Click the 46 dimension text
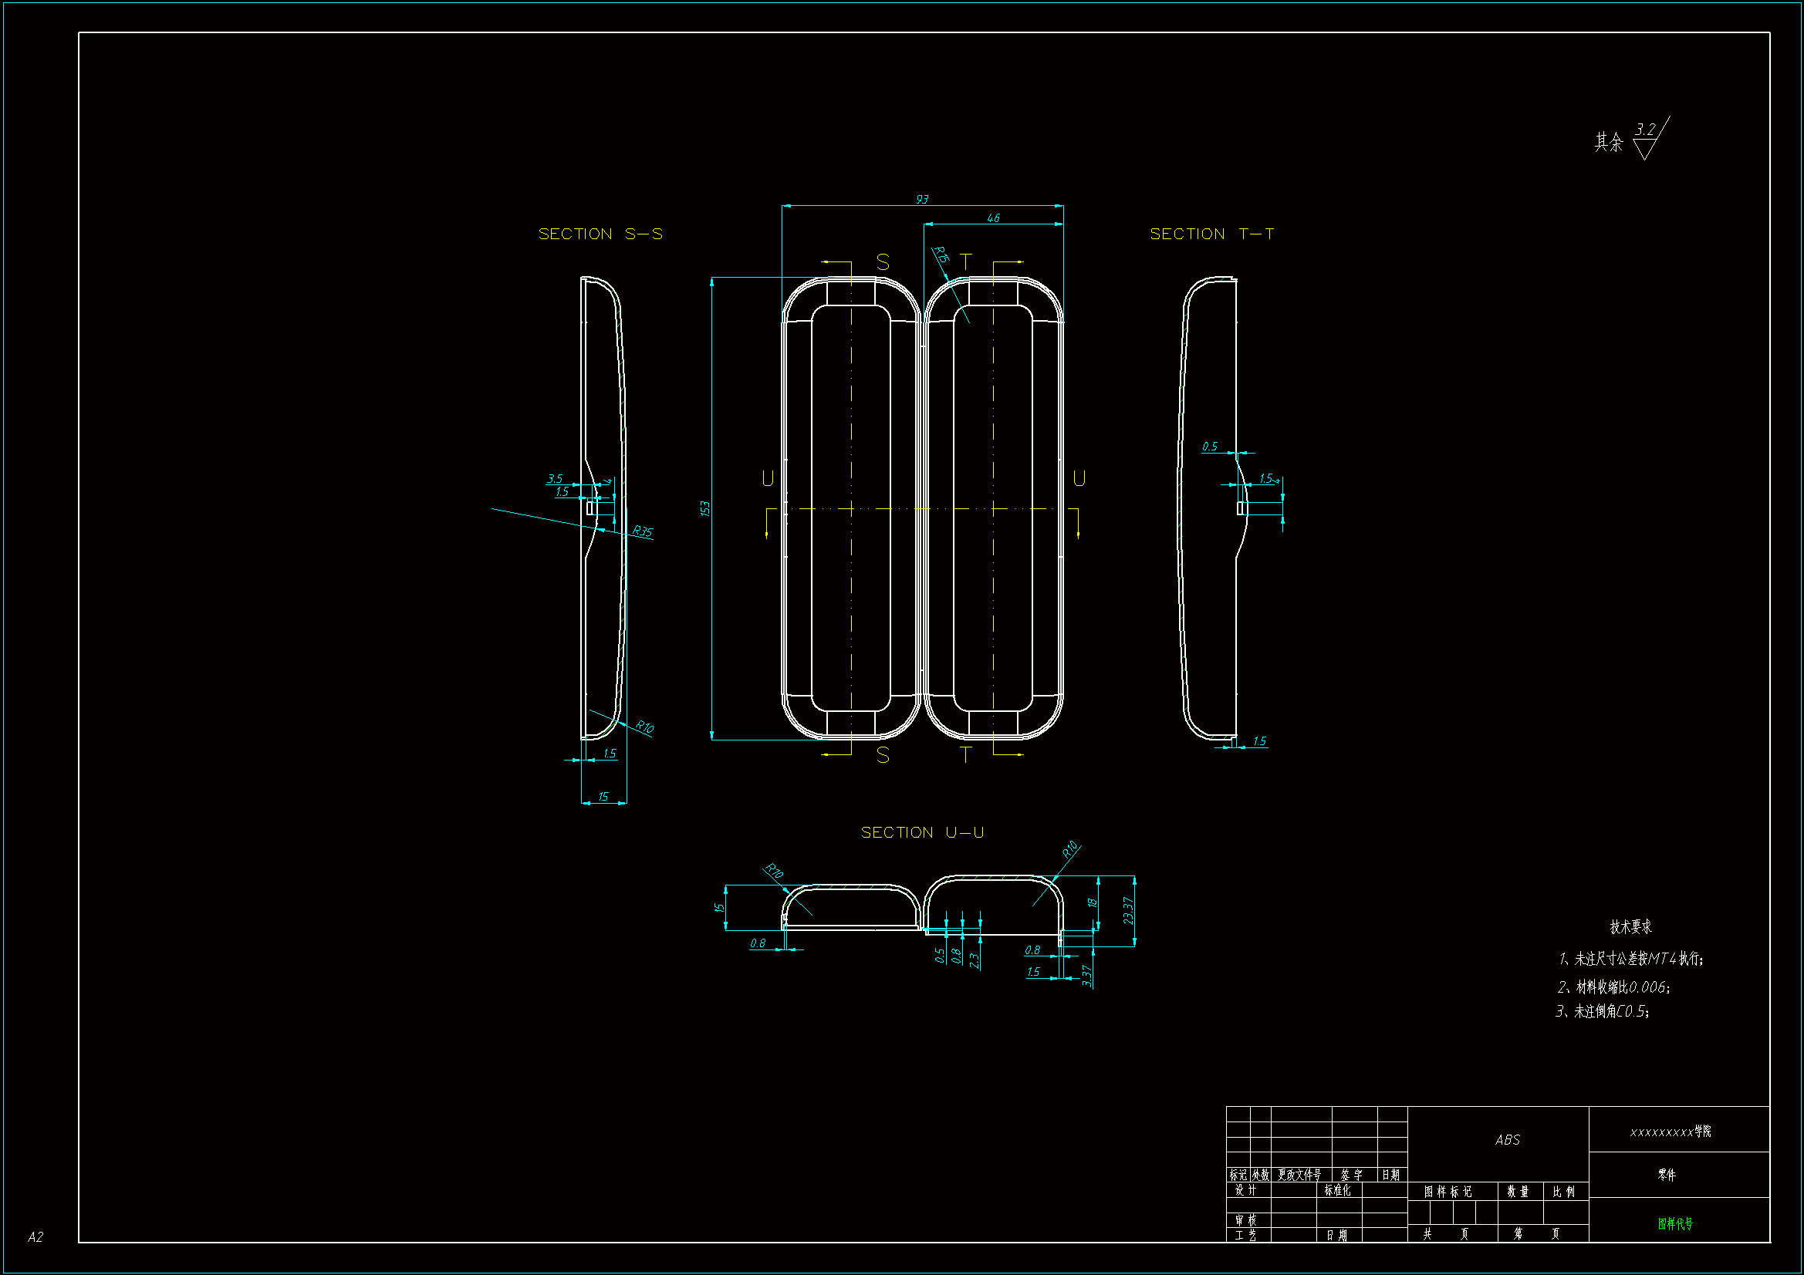This screenshot has height=1275, width=1804. [993, 218]
